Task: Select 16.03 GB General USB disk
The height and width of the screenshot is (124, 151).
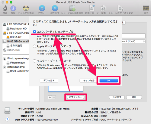Action: [16, 41]
